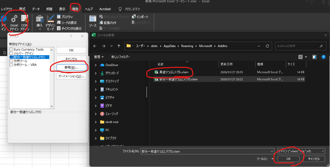Click the ソース XML icon
Viewport: 330px width, 167px height.
[93, 20]
